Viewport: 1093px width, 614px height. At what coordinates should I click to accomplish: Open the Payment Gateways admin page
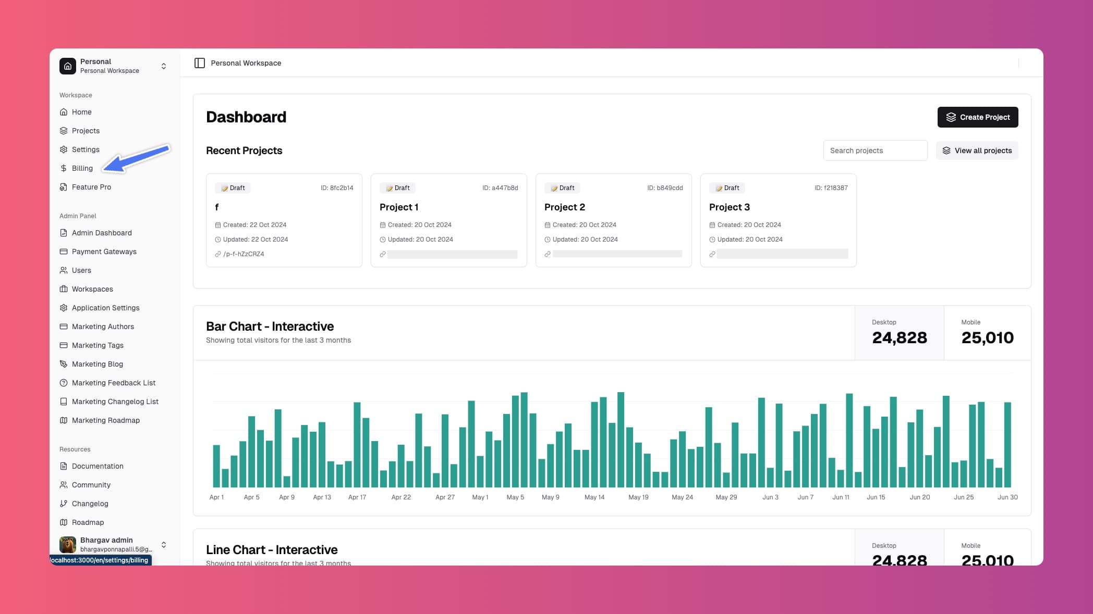(x=104, y=252)
